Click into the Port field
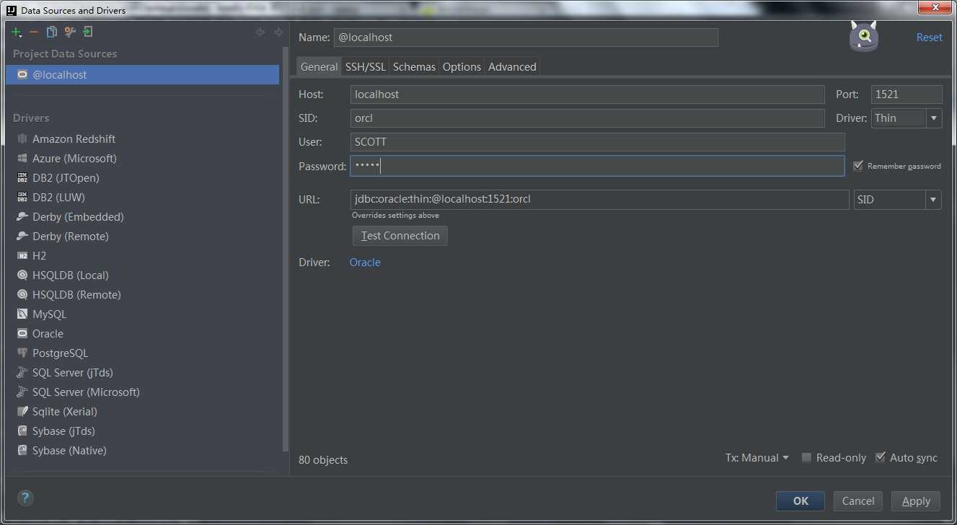The width and height of the screenshot is (957, 525). click(907, 94)
